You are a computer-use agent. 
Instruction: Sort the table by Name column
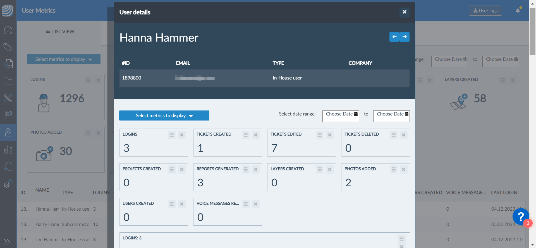coord(42,190)
